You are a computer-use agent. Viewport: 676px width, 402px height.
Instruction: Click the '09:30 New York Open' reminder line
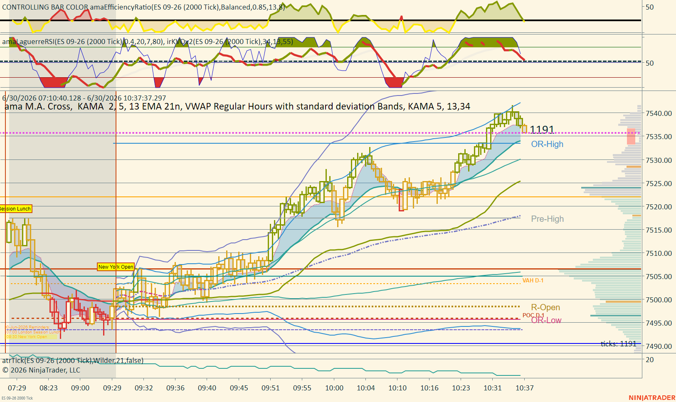click(x=27, y=337)
